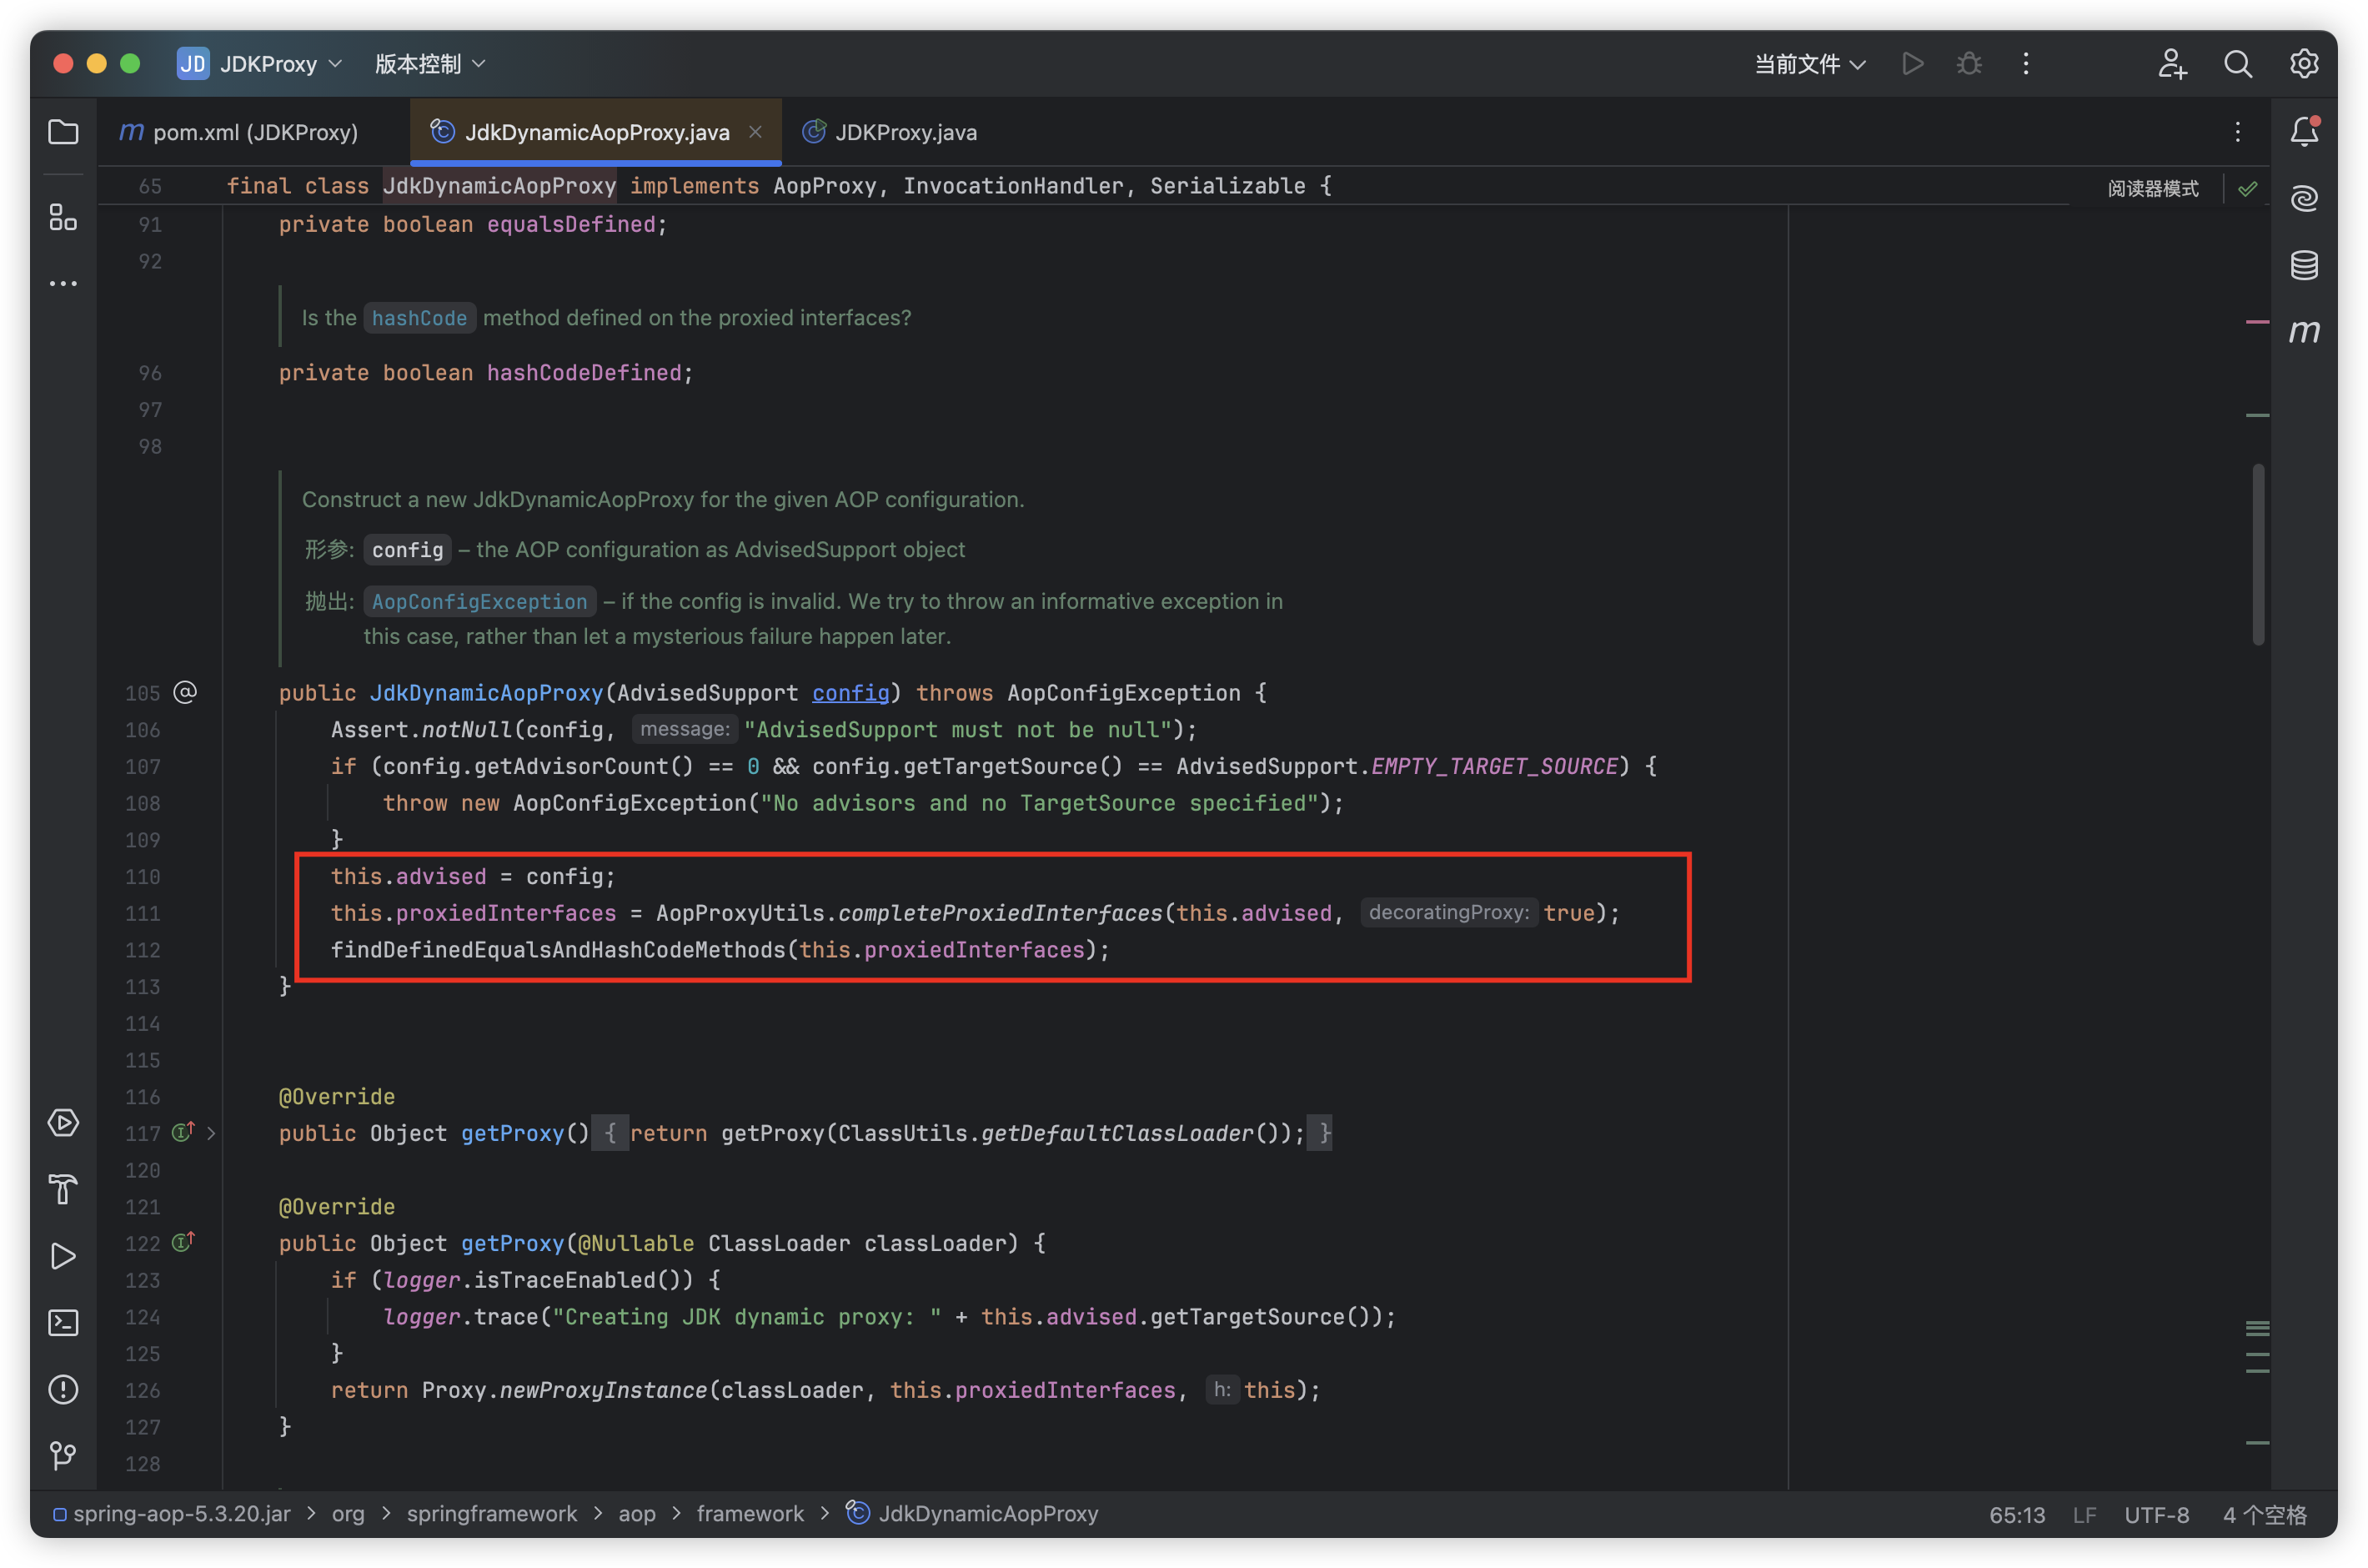Click the editor vertical scrollbar thumb
2368x1568 pixels.
point(2258,554)
